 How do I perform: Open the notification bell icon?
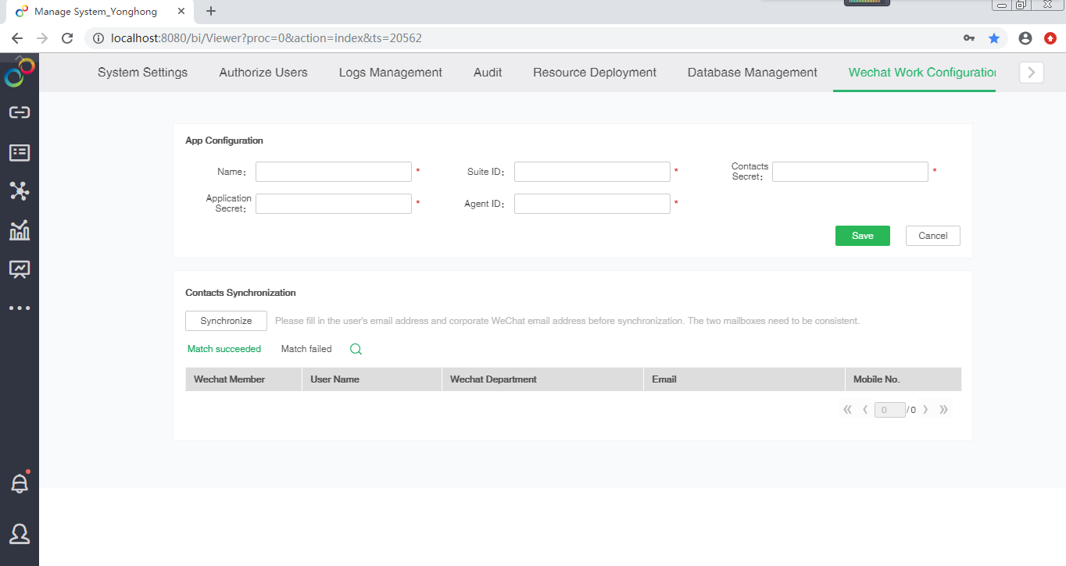pyautogui.click(x=20, y=482)
